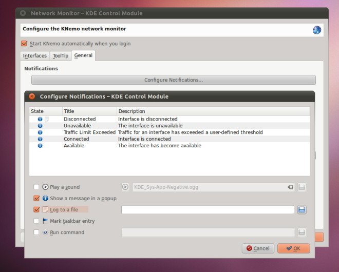Enable Mark taskbar entry checkbox
The height and width of the screenshot is (272, 339).
pos(36,221)
